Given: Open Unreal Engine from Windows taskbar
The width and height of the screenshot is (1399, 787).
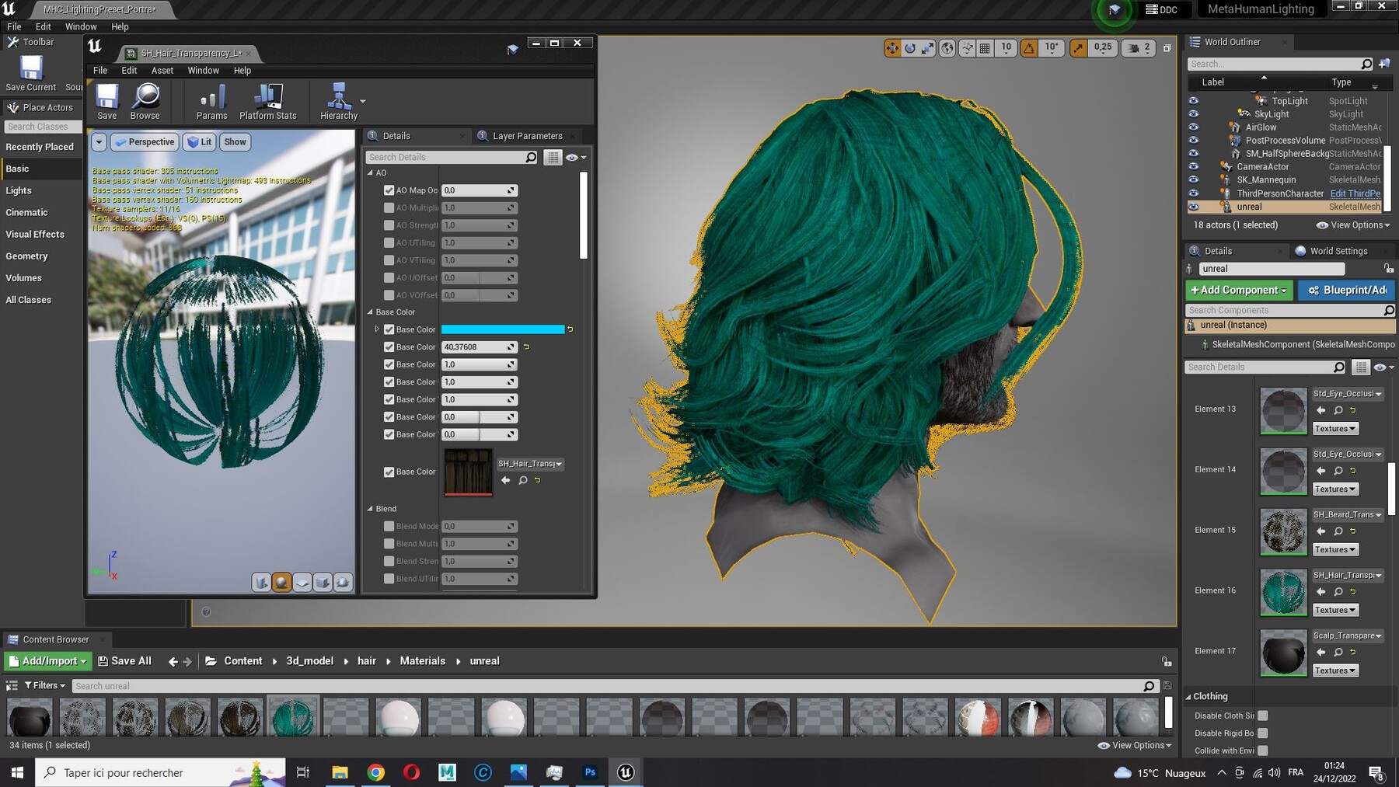Looking at the screenshot, I should coord(626,772).
